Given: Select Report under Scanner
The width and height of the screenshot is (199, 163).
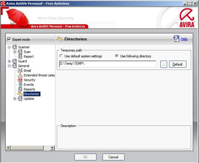Looking at the screenshot, I should coord(29,56).
